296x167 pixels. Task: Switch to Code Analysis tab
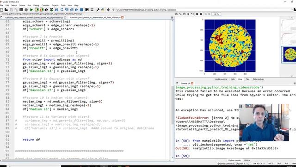[x=258, y=79]
